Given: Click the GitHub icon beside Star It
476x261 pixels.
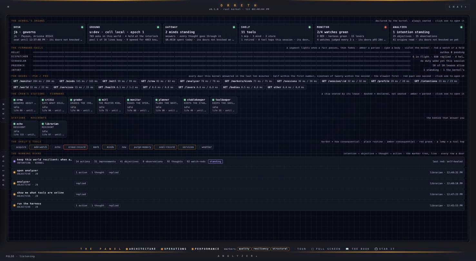Looking at the screenshot, I should (x=376, y=249).
